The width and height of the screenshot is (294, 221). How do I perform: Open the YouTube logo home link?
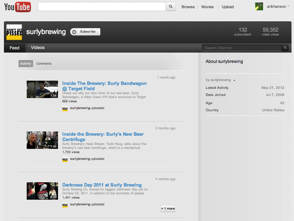(x=17, y=7)
